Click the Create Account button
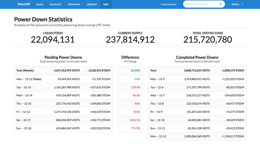Screen dimensions: 260x147 coord(169,4)
